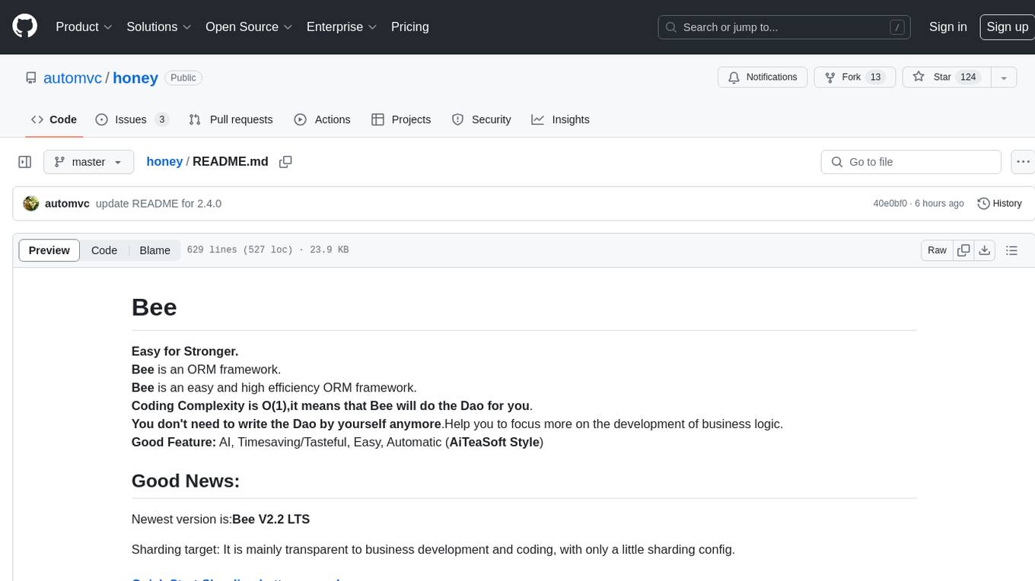Open the Product menu dropdown
The image size is (1035, 581).
(84, 27)
